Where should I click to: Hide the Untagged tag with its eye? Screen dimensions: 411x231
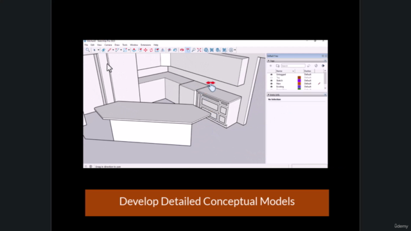pyautogui.click(x=271, y=74)
